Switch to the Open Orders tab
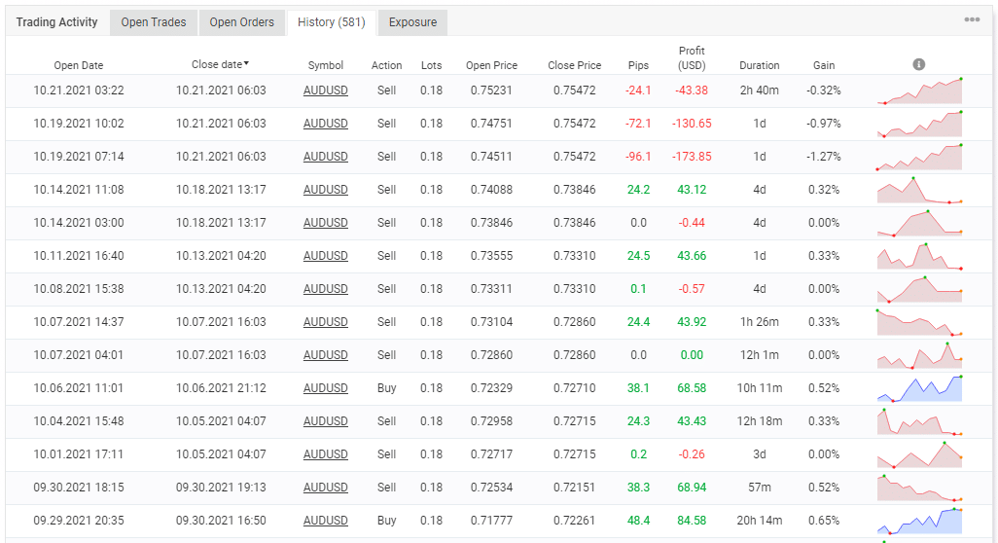The height and width of the screenshot is (543, 998). (242, 22)
